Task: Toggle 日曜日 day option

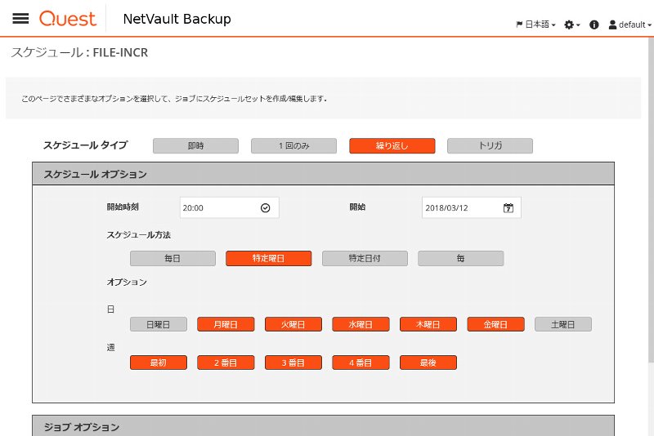Action: coord(158,324)
